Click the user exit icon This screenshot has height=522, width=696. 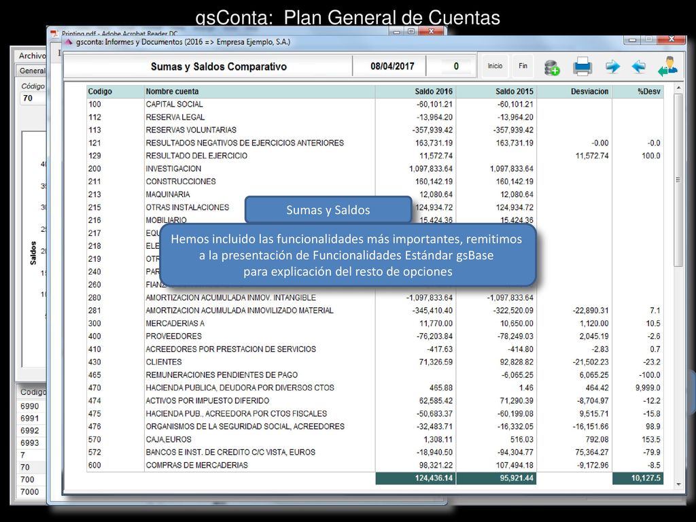pyautogui.click(x=667, y=67)
